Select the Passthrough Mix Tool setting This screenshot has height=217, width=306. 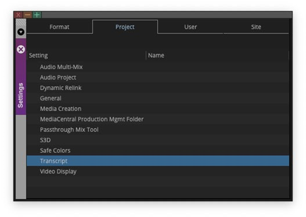158,130
